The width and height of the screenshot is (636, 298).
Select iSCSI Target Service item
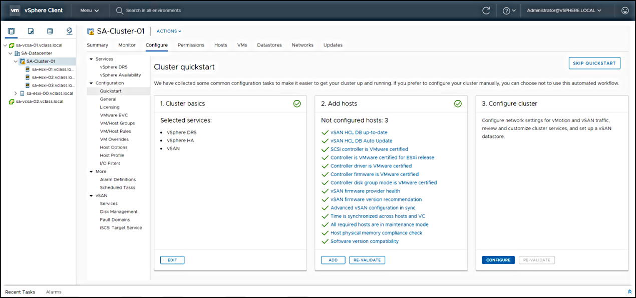(x=121, y=227)
